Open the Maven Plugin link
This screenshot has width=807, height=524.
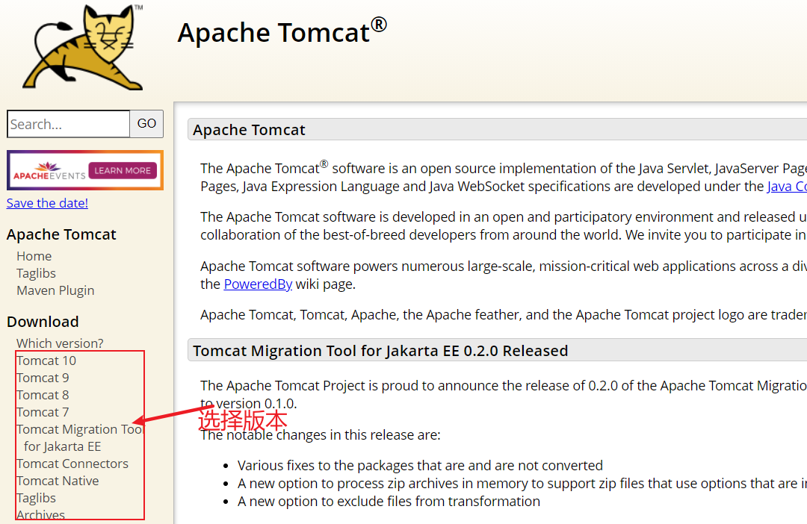click(x=55, y=290)
